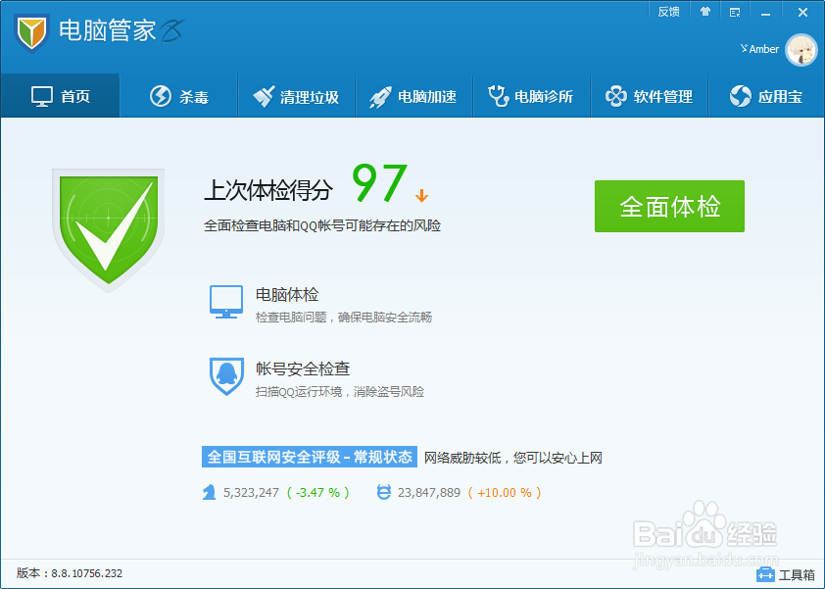Open the 电脑体检 option

click(287, 294)
